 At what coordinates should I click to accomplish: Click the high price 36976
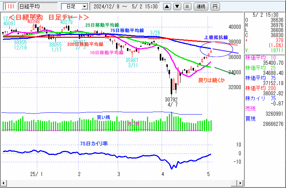tap(277, 25)
